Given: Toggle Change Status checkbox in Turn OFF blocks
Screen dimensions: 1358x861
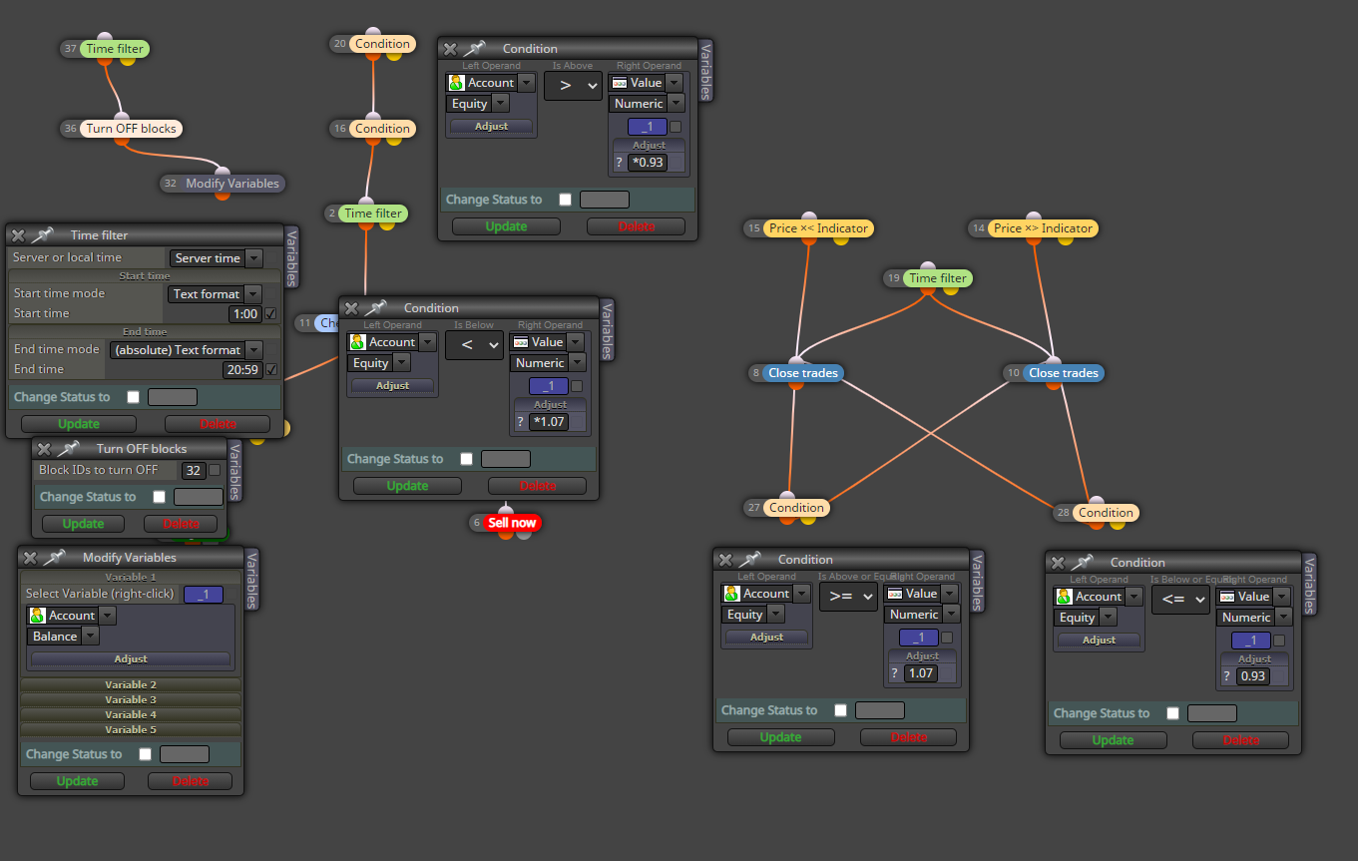Looking at the screenshot, I should click(x=160, y=497).
